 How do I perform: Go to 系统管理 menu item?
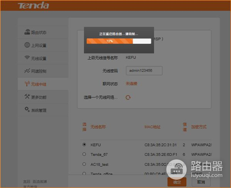39,110
